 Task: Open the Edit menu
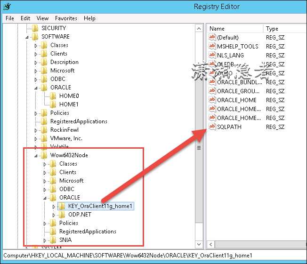pyautogui.click(x=25, y=18)
